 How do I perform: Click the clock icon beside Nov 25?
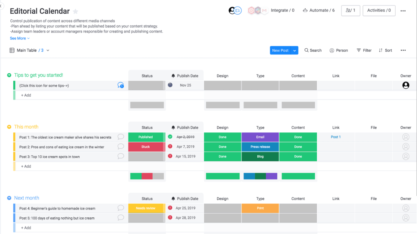coord(170,85)
